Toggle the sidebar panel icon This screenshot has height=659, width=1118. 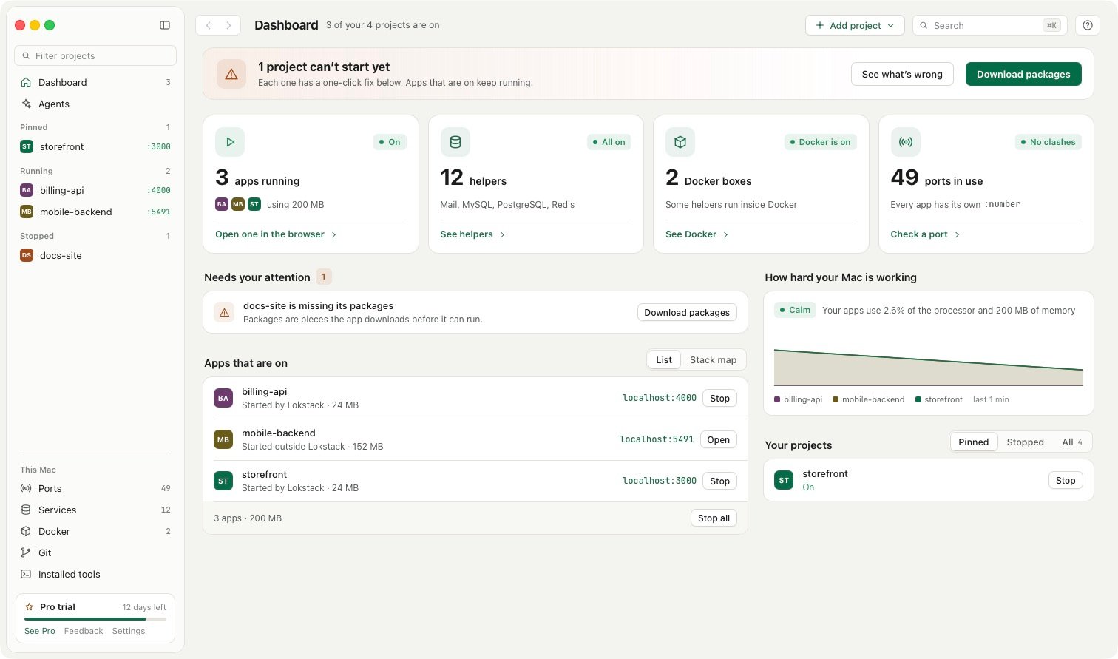(x=165, y=25)
